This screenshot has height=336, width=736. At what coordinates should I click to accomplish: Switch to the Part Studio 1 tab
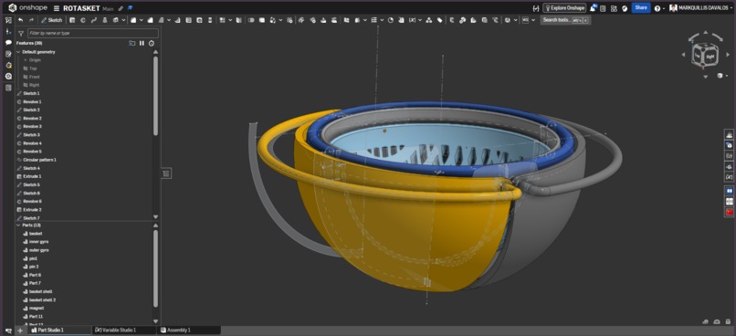pos(59,331)
